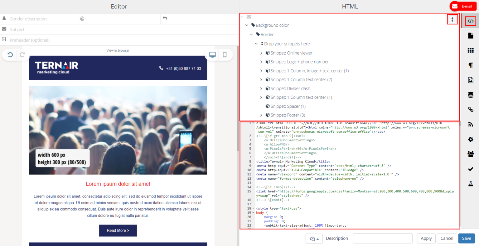Select the Ternair marketing cloud logo

click(56, 68)
